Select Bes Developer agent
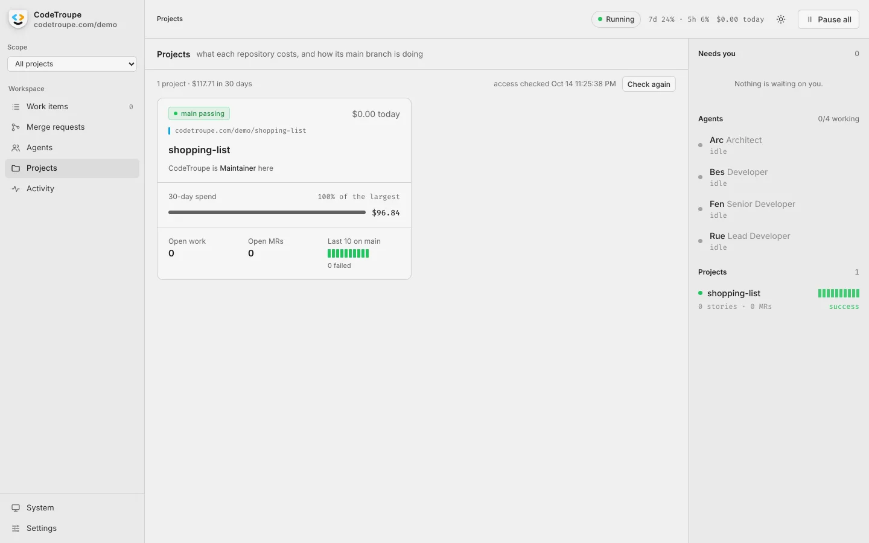The width and height of the screenshot is (869, 543). (x=778, y=177)
